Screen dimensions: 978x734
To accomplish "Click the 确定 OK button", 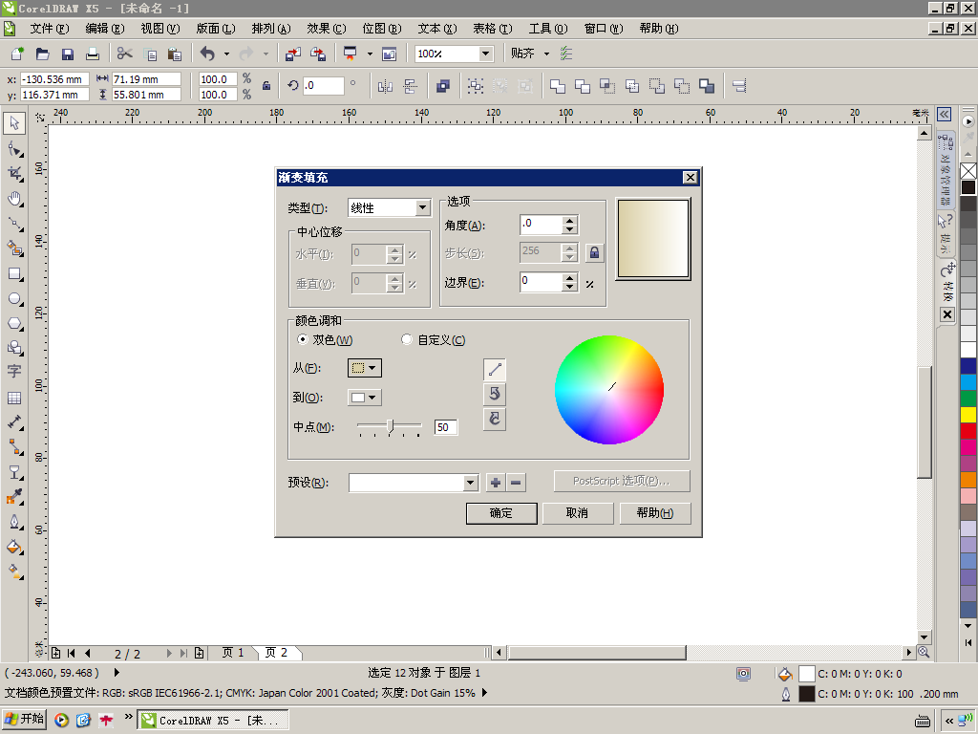I will click(501, 513).
